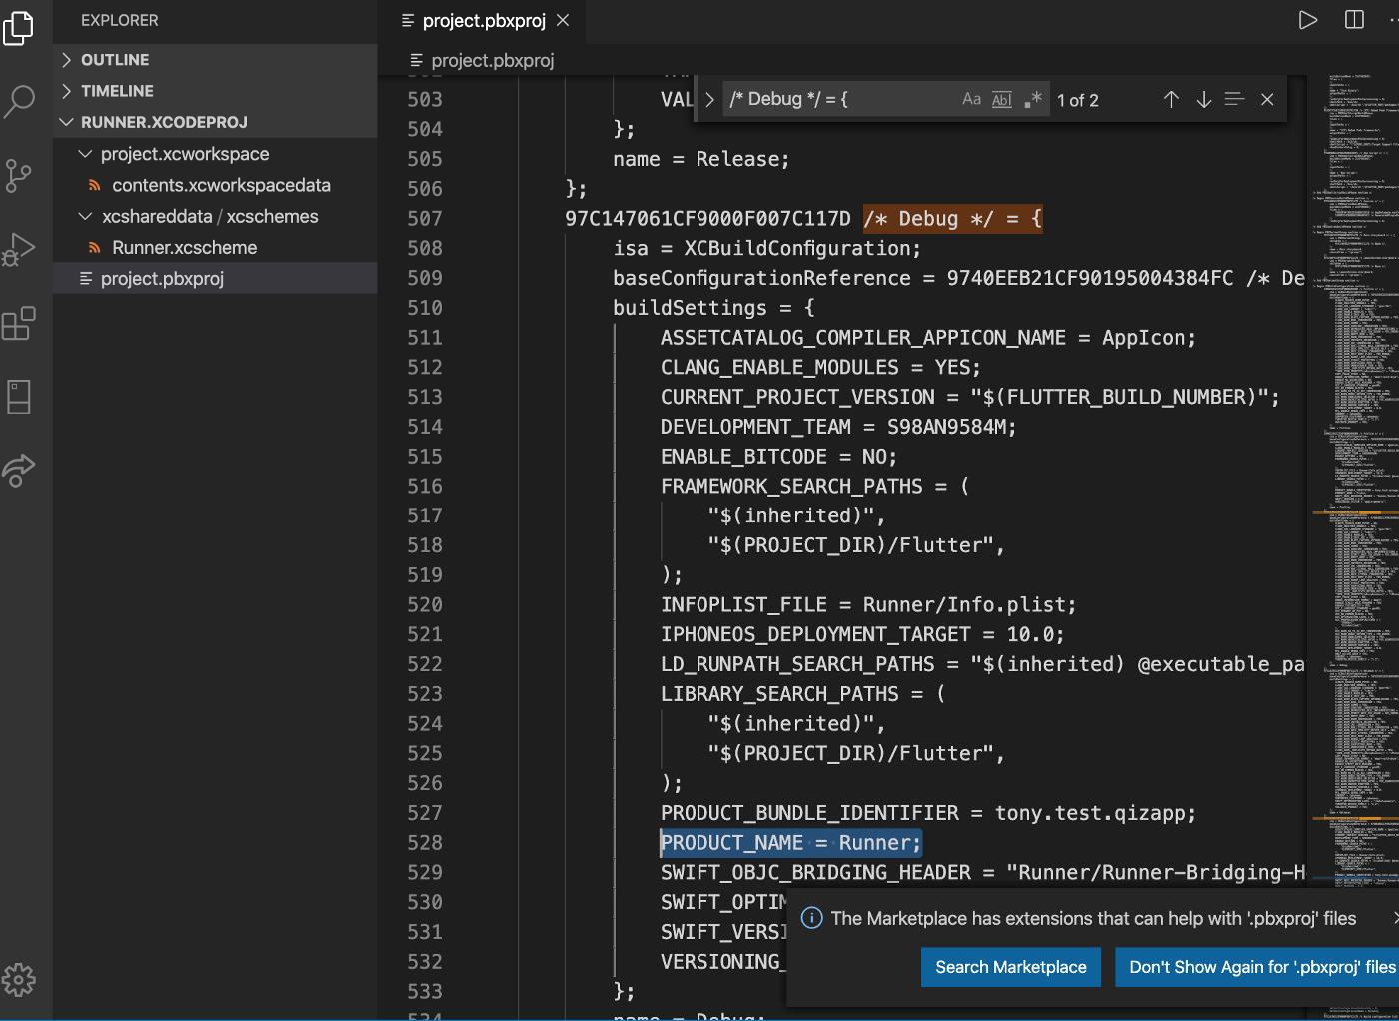Open the Run and Debug view
1399x1021 pixels.
click(x=19, y=250)
